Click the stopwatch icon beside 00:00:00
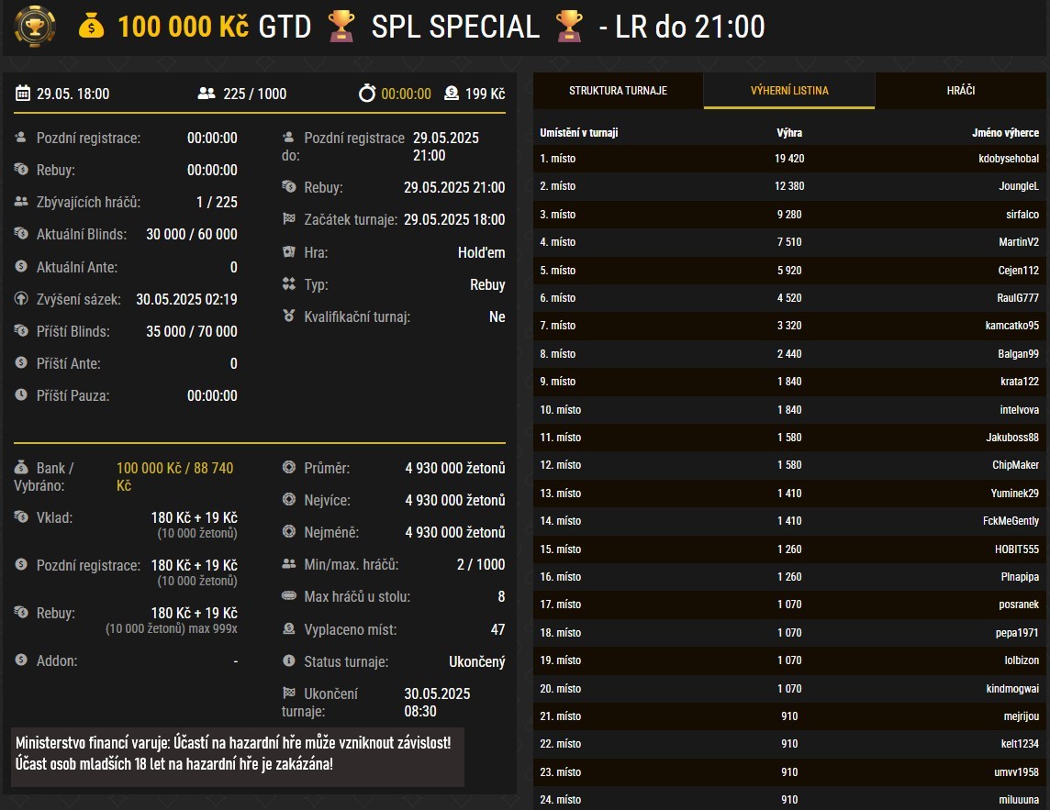 (x=367, y=94)
